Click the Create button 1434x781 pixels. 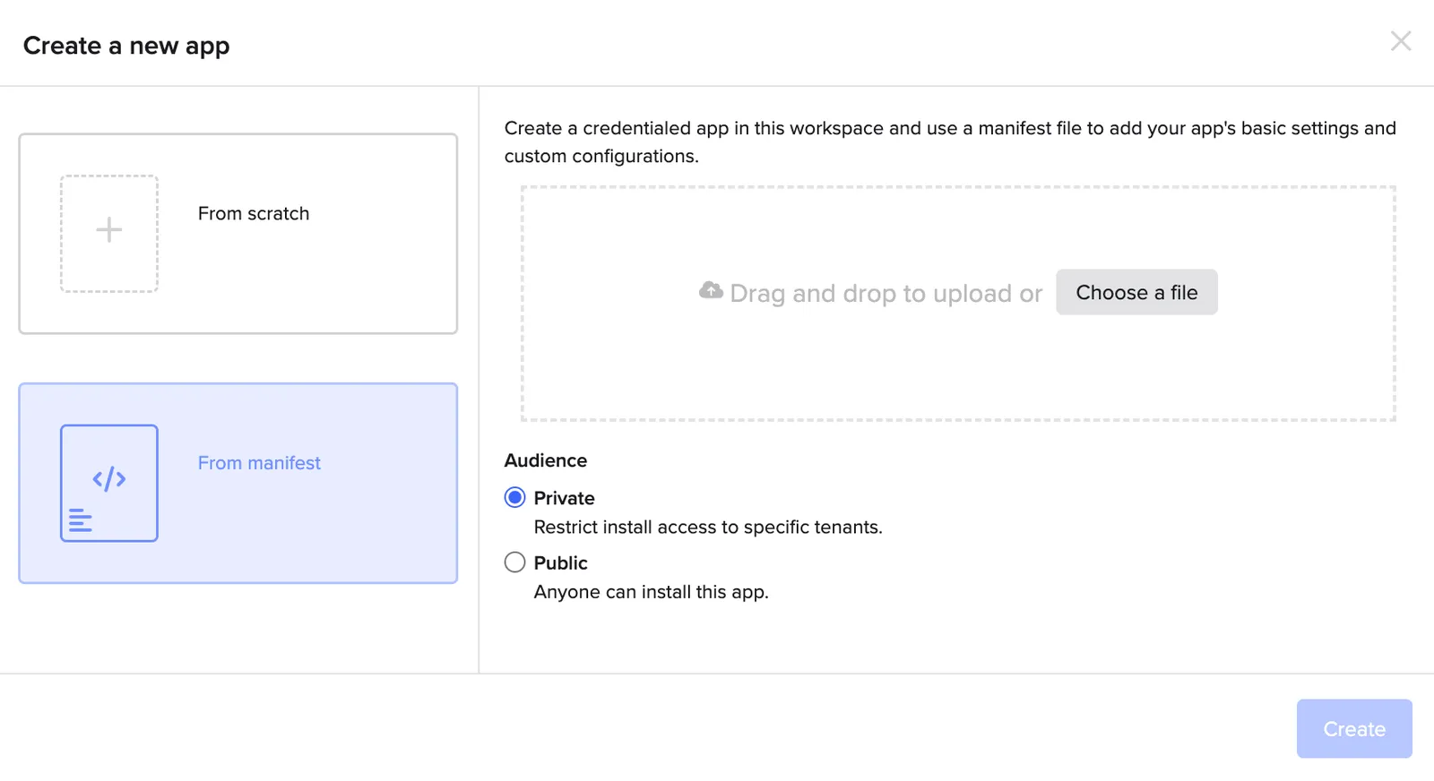1354,729
